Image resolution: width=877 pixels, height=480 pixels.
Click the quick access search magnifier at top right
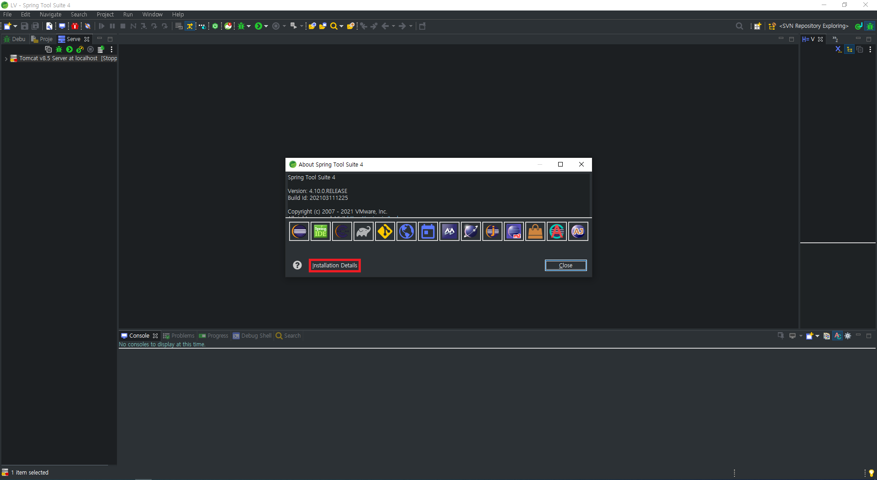(740, 26)
